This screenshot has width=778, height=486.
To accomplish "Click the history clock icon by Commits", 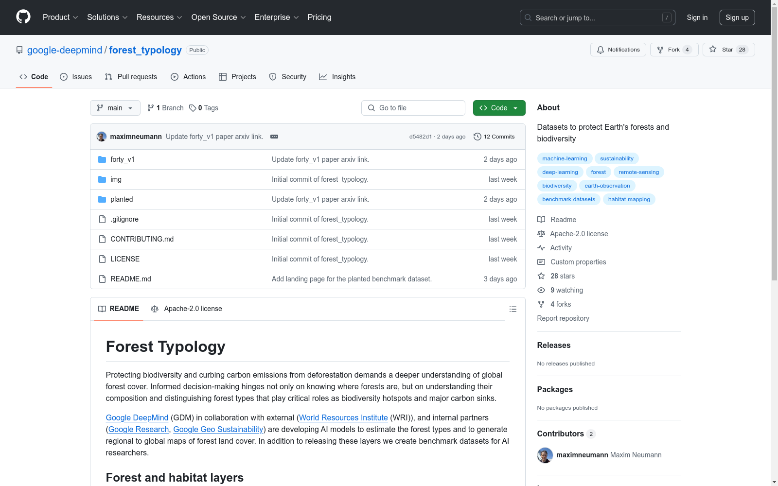I will 477,137.
